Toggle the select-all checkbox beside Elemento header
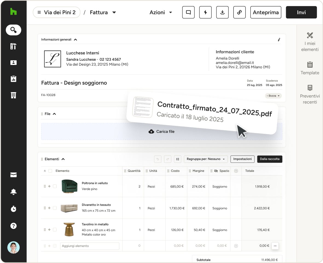This screenshot has width=323, height=263. coord(50,171)
